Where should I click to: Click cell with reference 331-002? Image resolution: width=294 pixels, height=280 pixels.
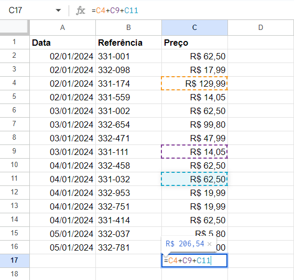(128, 111)
